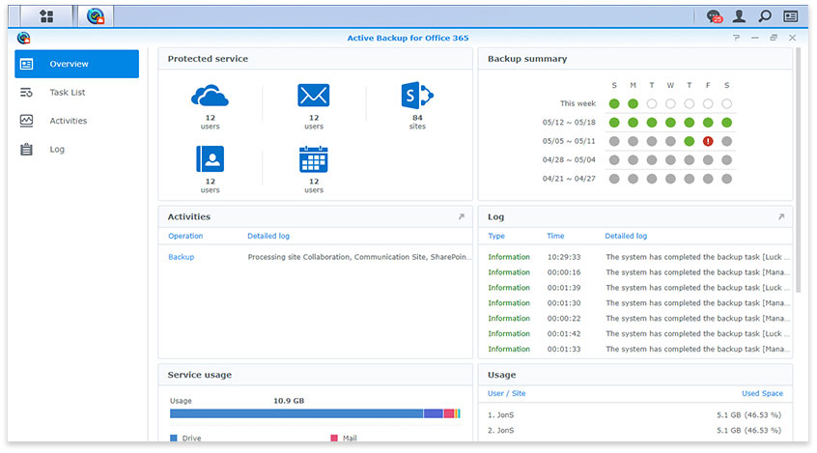The image size is (817, 453).
Task: Click the Mail legend color swatch
Action: coord(334,438)
